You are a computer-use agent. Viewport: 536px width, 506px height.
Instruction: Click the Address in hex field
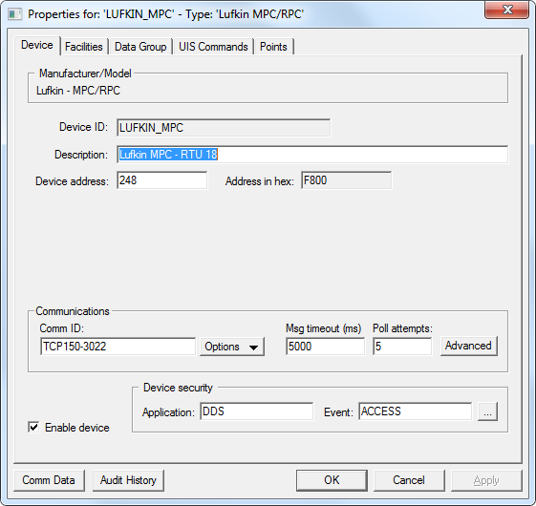coord(346,180)
